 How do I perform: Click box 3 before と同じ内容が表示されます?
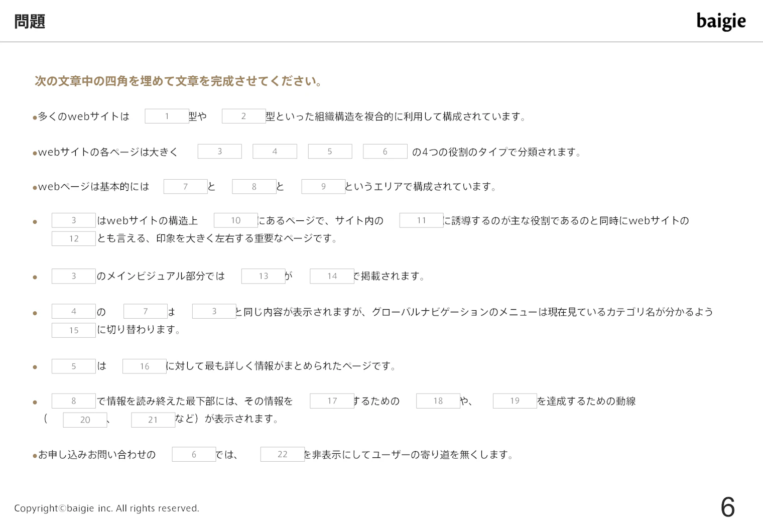pos(214,311)
